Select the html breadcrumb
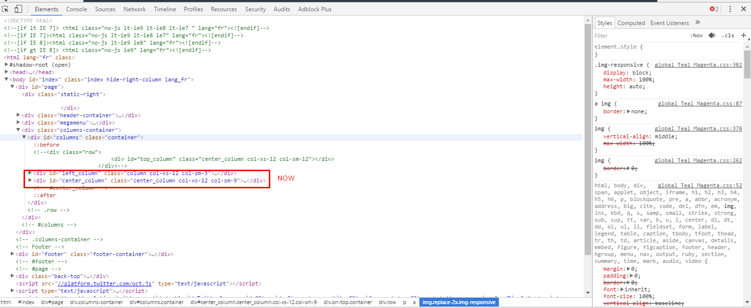This screenshot has height=308, width=751. 6,303
